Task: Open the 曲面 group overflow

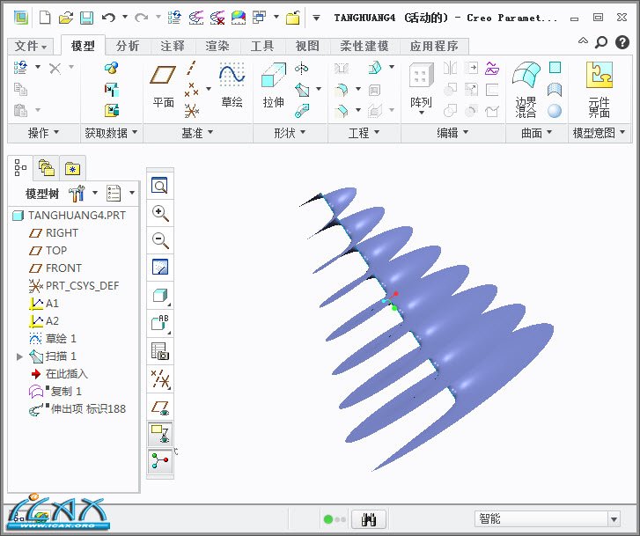Action: (x=536, y=133)
